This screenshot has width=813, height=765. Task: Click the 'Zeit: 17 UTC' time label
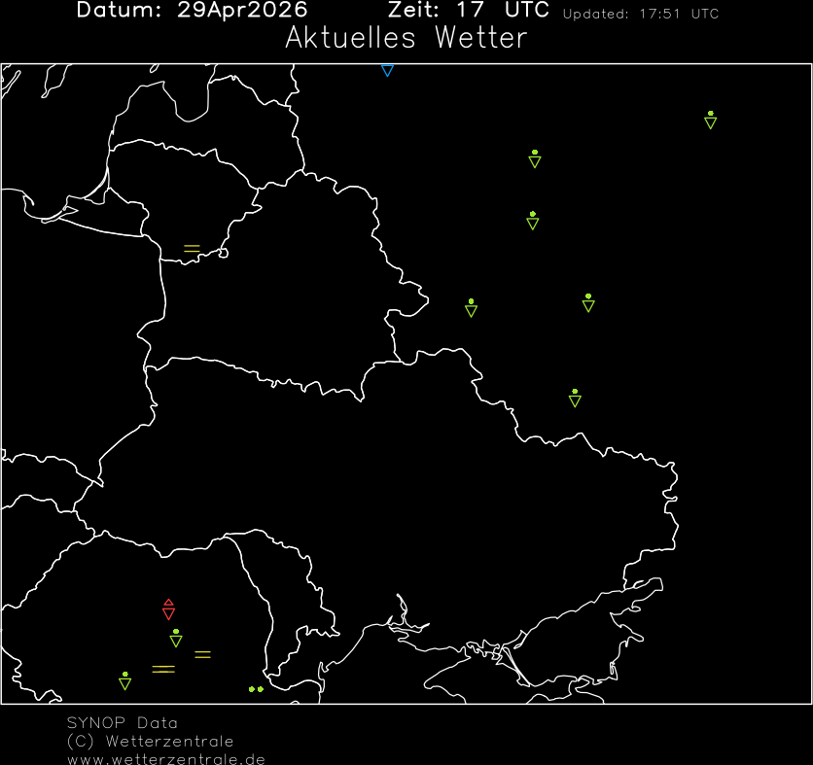tap(468, 11)
